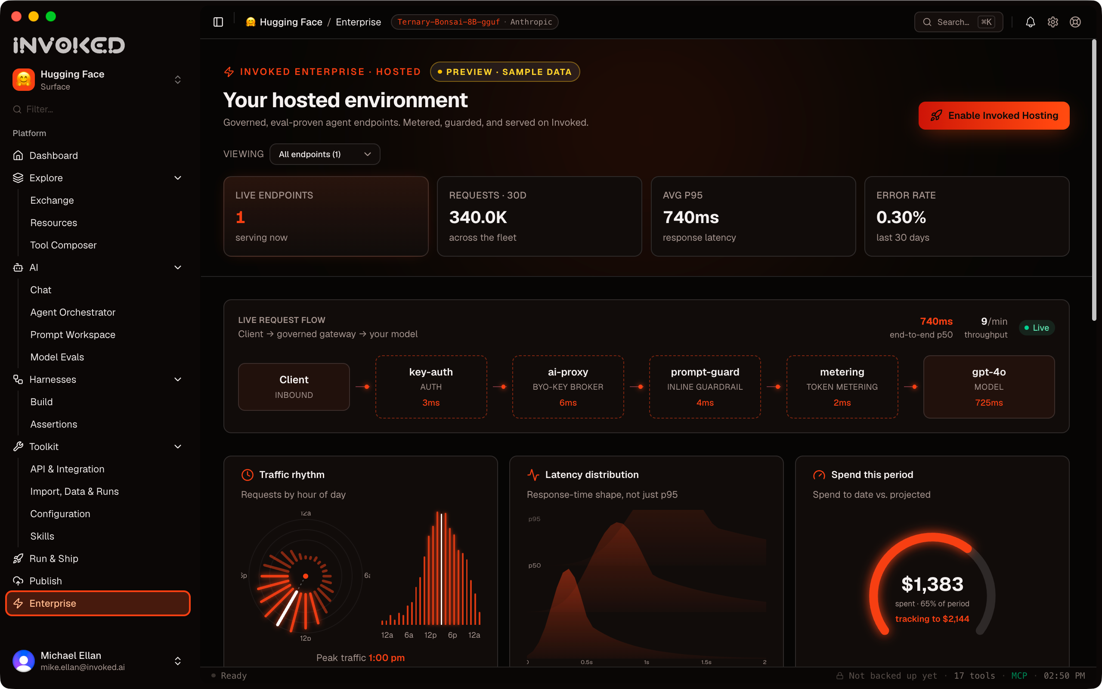Viewport: 1102px width, 689px height.
Task: Click the AI robot icon
Action: tap(18, 267)
